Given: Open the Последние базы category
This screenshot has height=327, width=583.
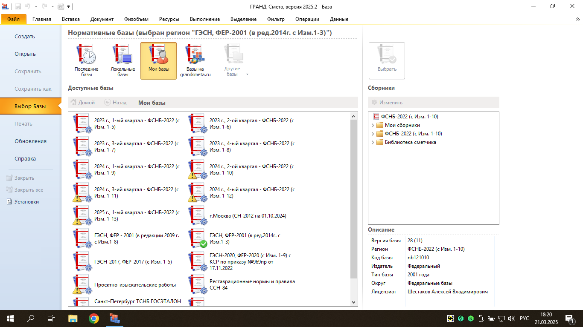Looking at the screenshot, I should coord(86,61).
